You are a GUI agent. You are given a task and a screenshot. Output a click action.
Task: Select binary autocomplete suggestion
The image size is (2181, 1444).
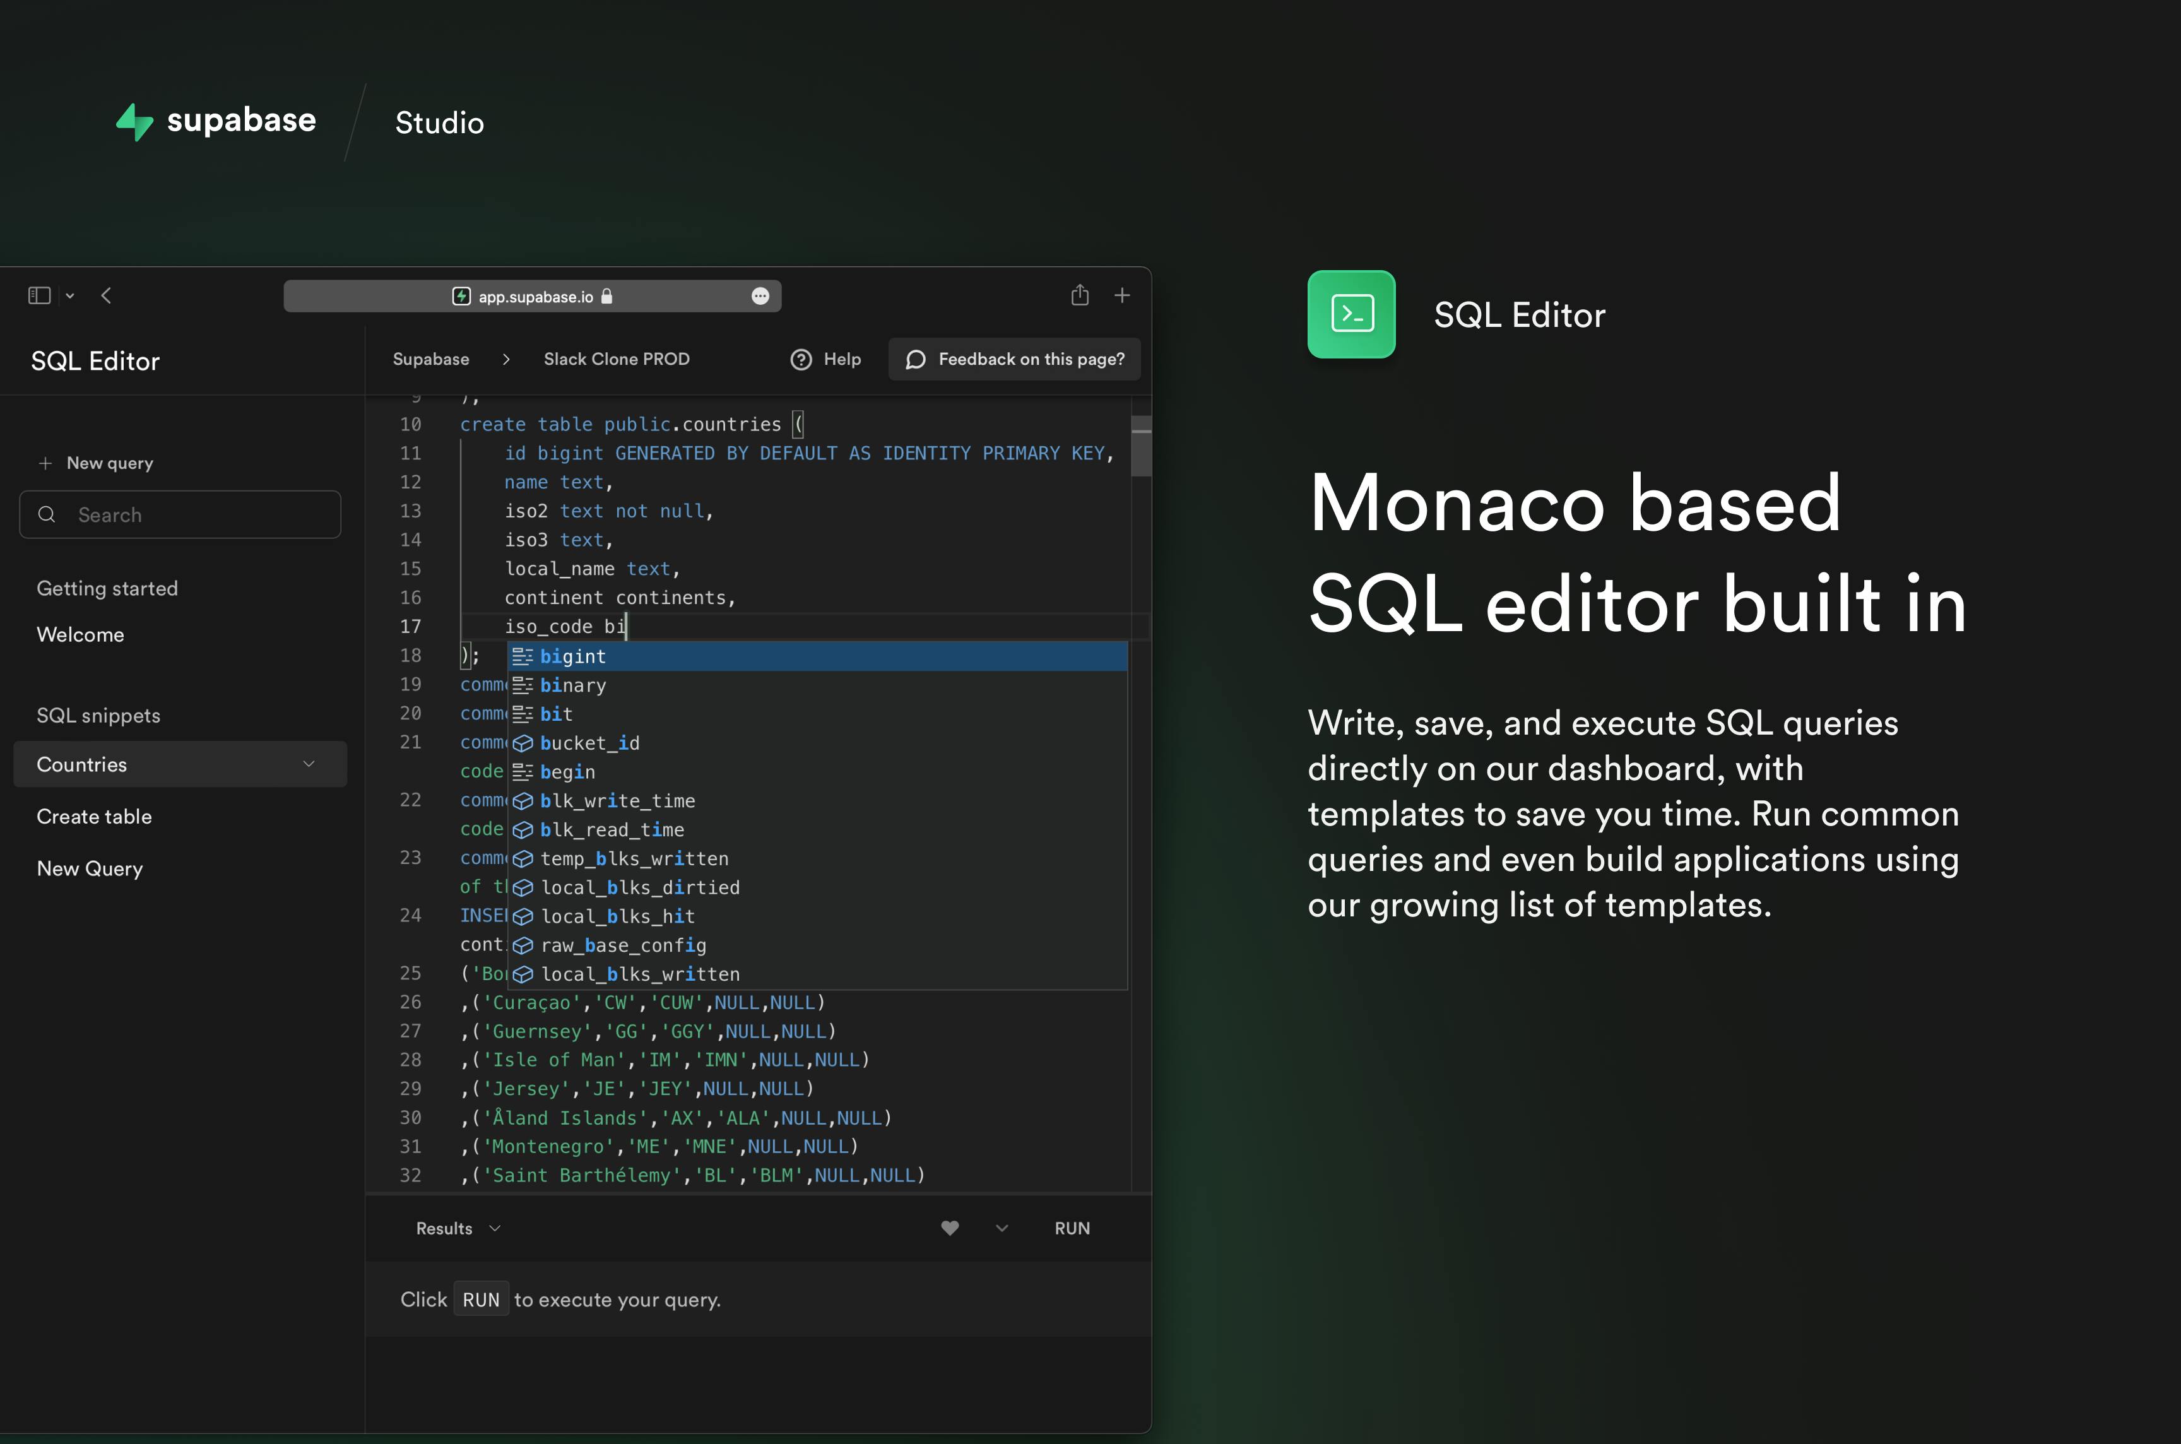(819, 685)
